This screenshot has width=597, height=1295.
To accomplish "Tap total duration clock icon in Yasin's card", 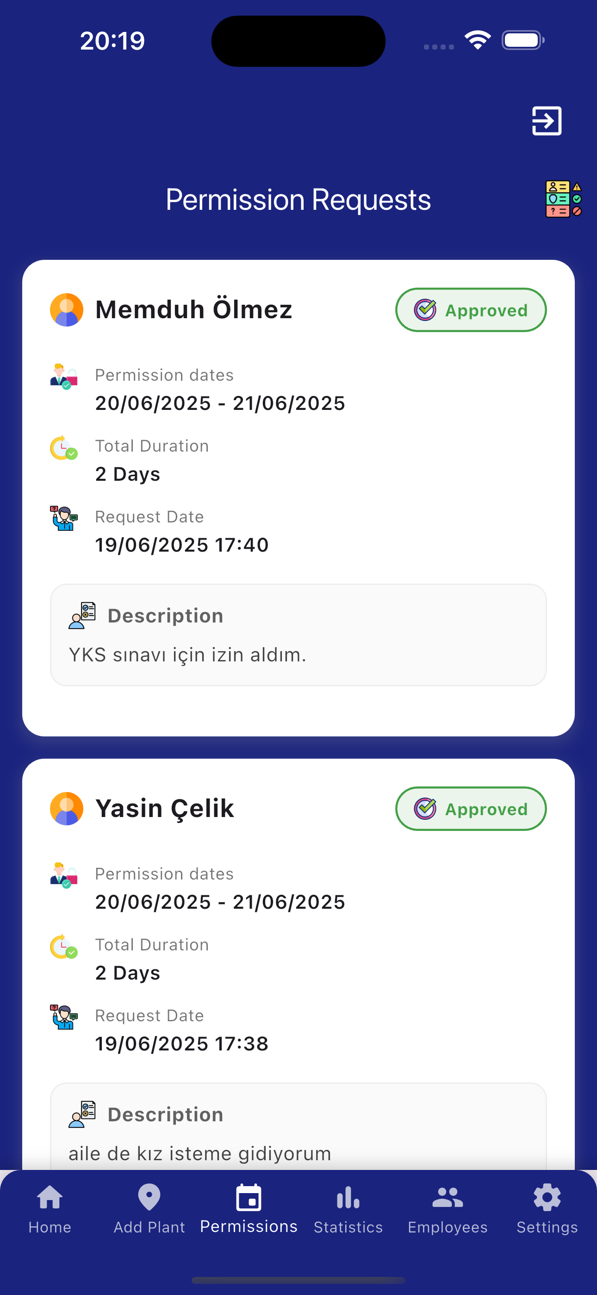I will 64,946.
